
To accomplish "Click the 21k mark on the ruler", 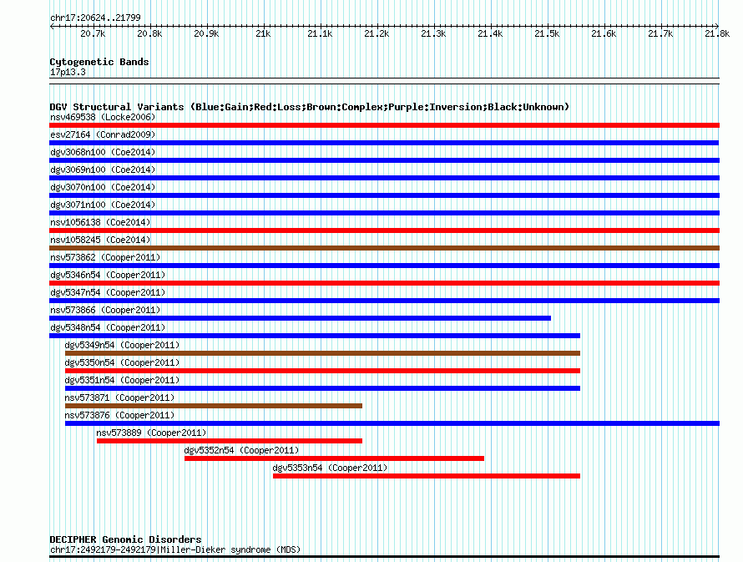I will 263,33.
